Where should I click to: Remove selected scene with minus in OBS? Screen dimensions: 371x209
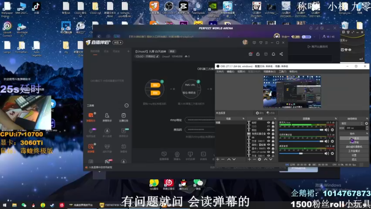tap(223, 159)
